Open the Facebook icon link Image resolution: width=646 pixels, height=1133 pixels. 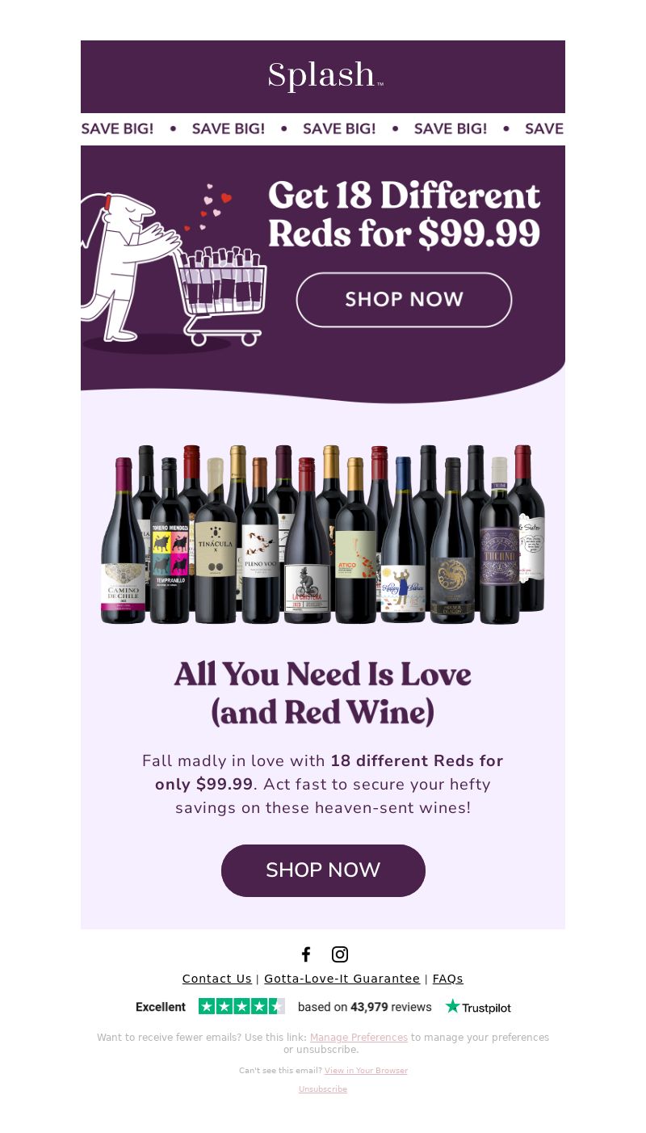point(306,954)
